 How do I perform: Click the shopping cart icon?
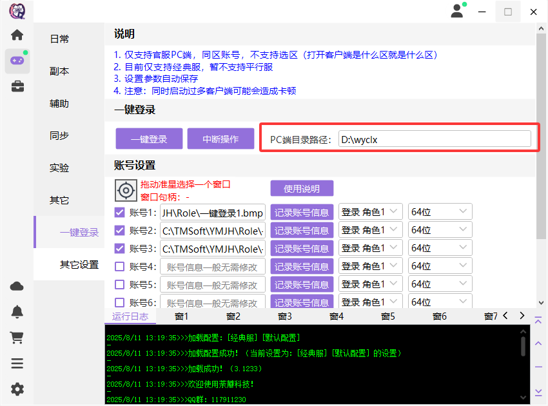click(x=17, y=337)
